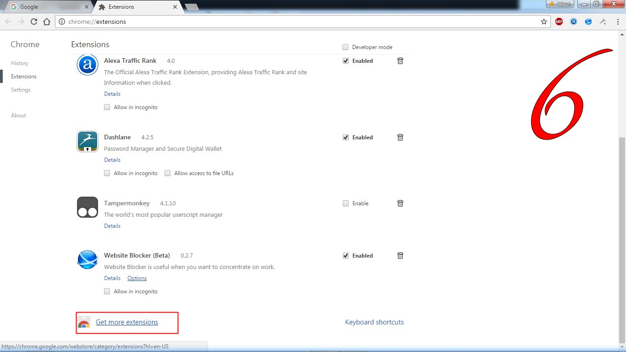
Task: Open Website Blocker Options link
Action: [x=137, y=278]
